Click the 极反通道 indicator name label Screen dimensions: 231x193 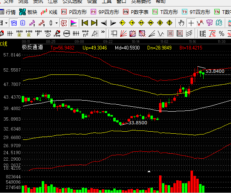point(32,47)
